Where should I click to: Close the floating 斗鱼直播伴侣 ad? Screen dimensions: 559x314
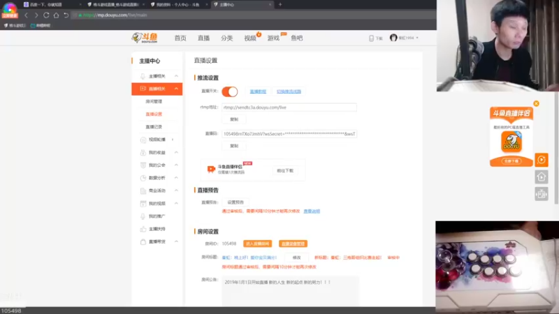[536, 103]
